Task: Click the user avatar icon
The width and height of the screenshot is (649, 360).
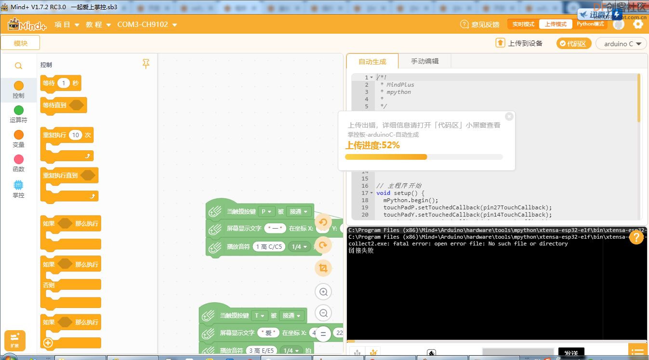Action: click(x=619, y=24)
